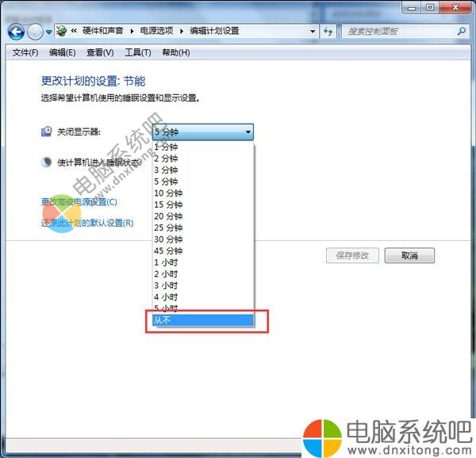Click the Control Panel icon in address bar

click(x=61, y=31)
